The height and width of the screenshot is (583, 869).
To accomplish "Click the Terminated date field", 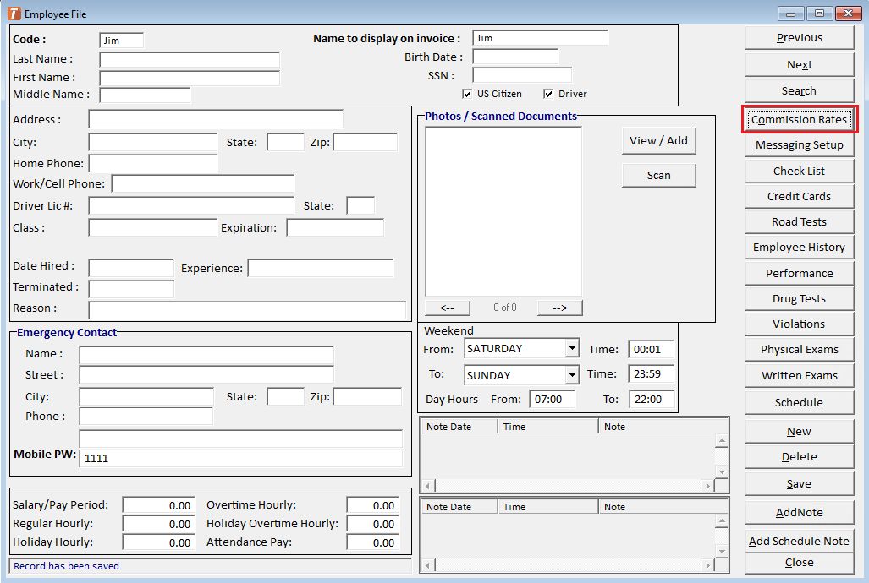I will coord(131,289).
